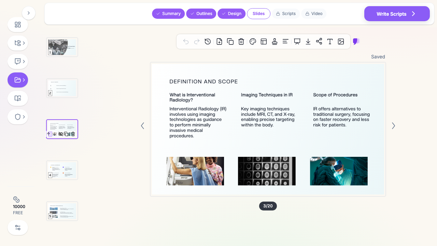
Task: Open the purple chat assistant icon
Action: tap(356, 41)
